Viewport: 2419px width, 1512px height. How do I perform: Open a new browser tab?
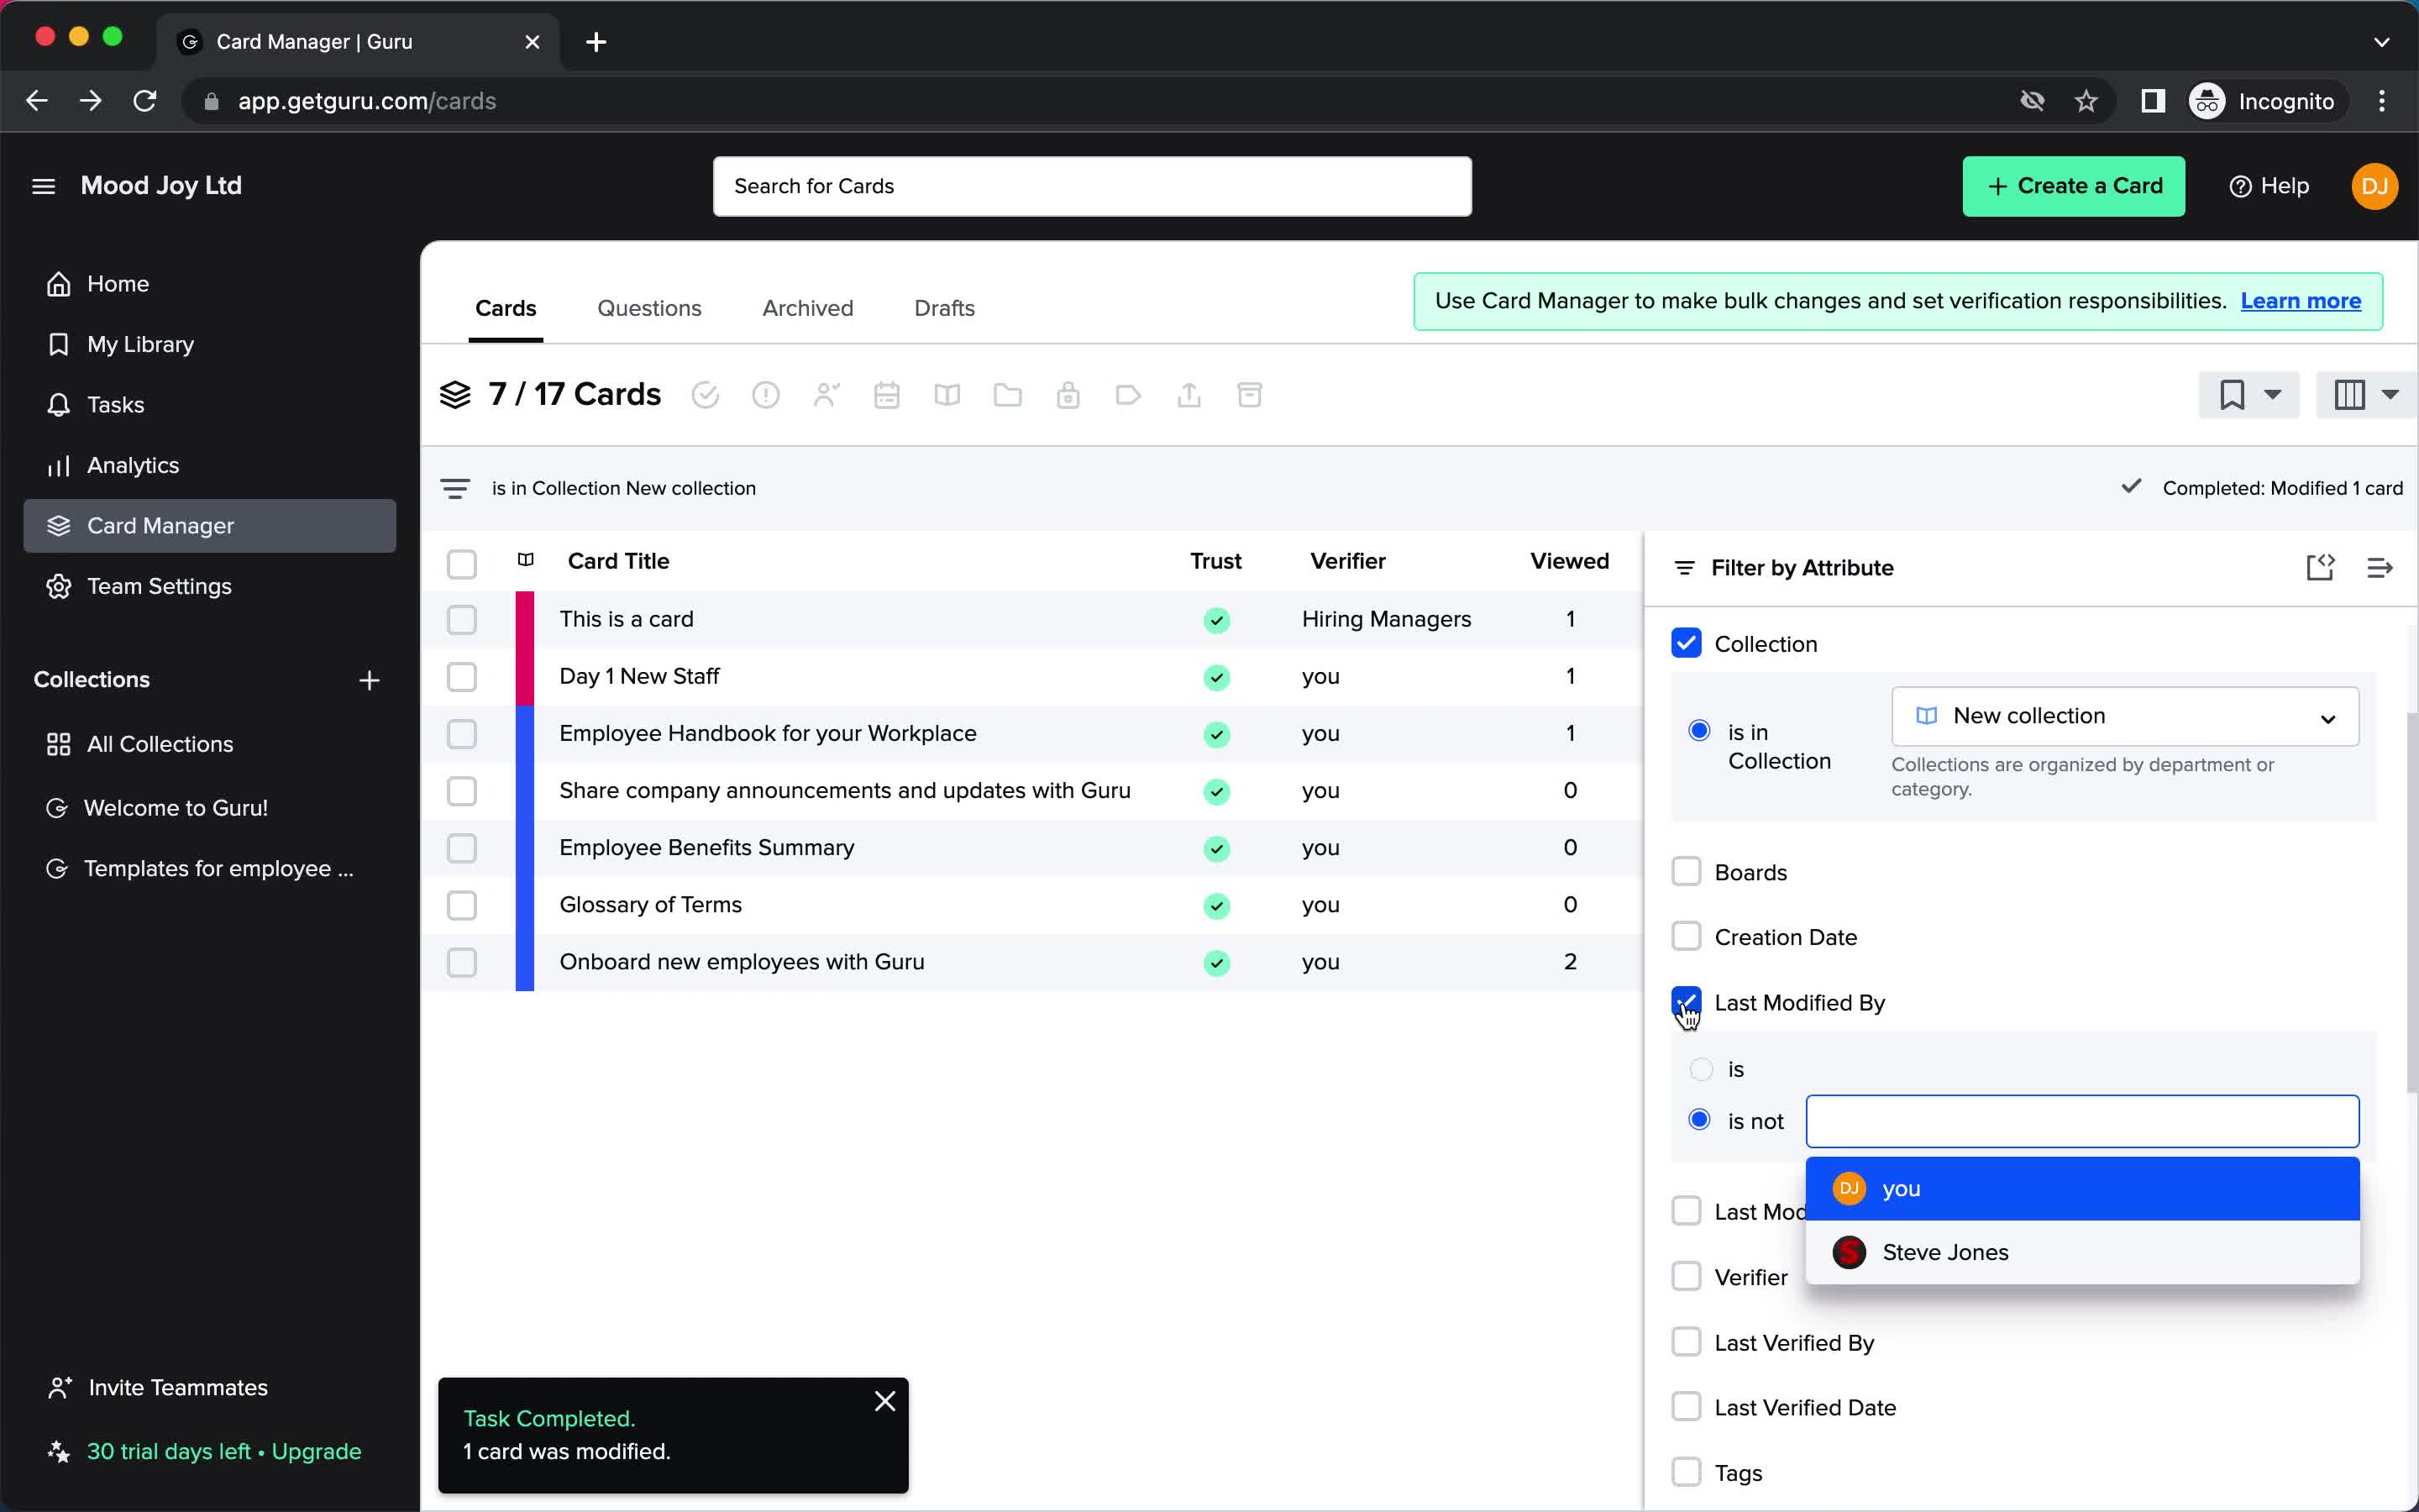coord(596,42)
